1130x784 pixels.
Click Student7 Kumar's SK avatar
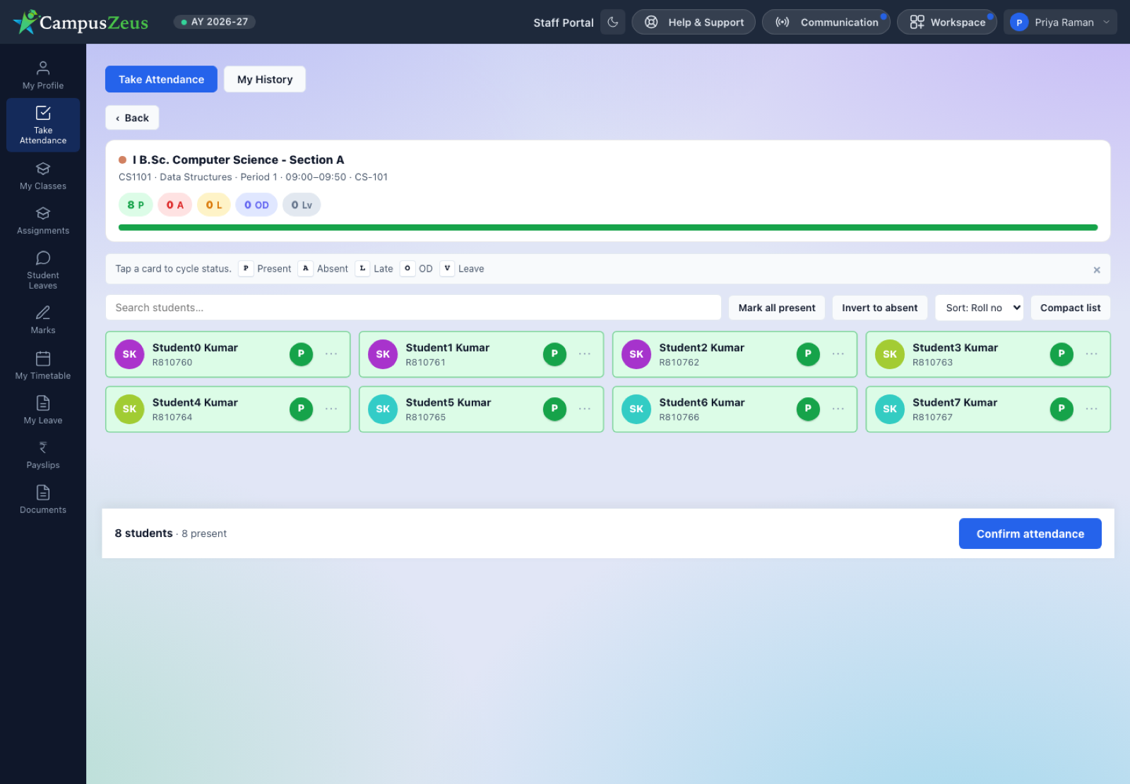coord(890,409)
